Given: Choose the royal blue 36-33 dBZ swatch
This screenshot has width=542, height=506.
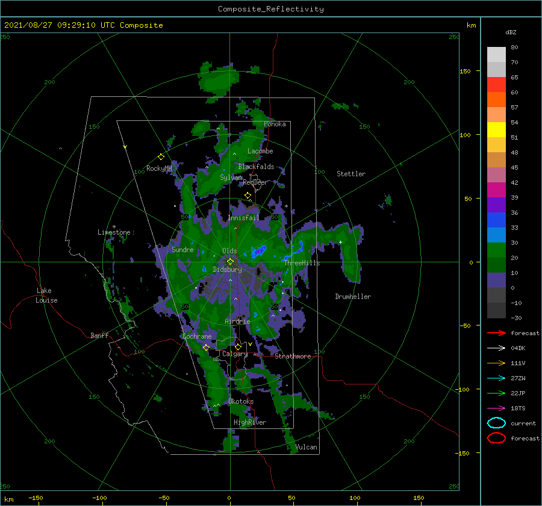Looking at the screenshot, I should coord(496,220).
